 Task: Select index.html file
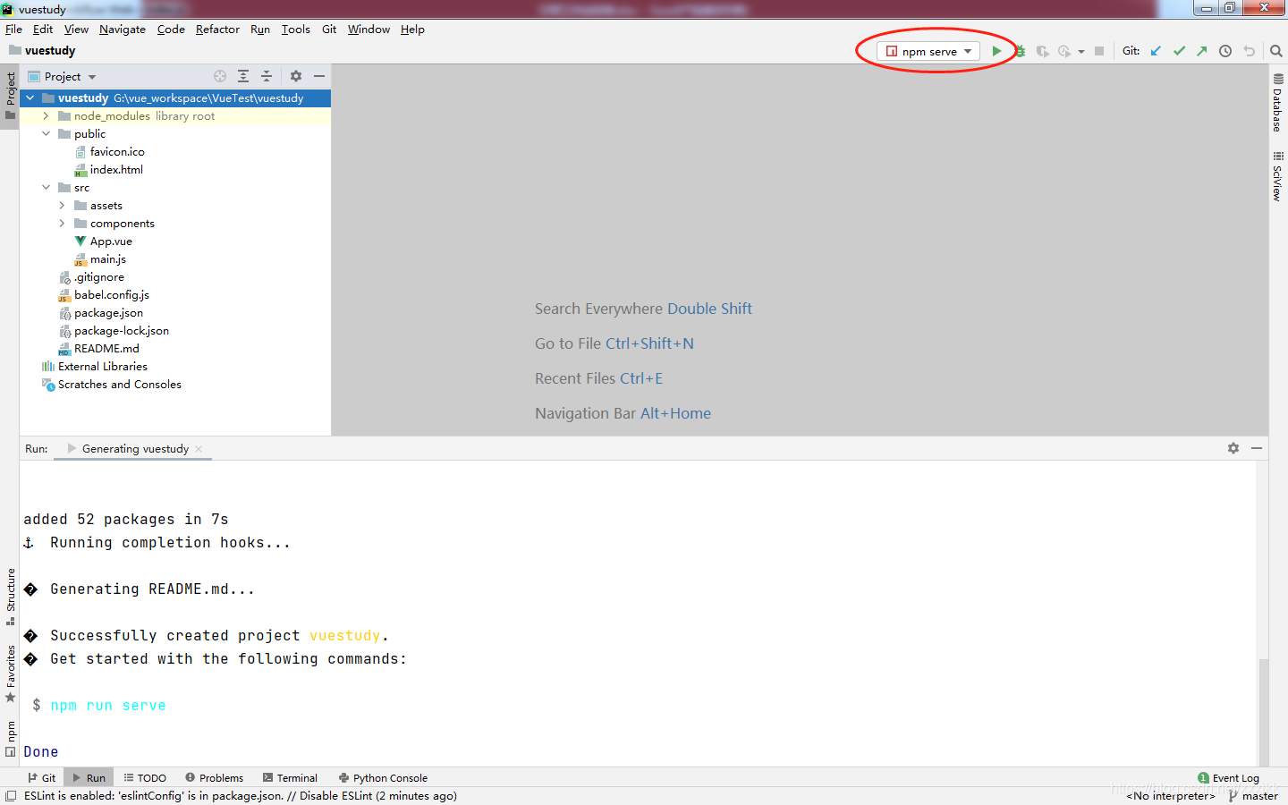[116, 170]
